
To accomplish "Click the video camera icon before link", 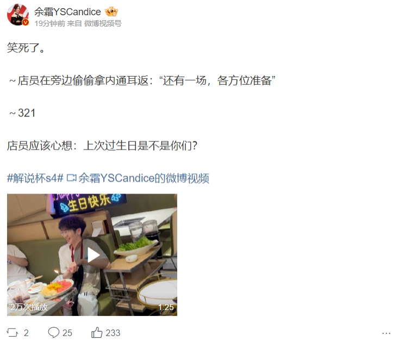I will coord(71,178).
